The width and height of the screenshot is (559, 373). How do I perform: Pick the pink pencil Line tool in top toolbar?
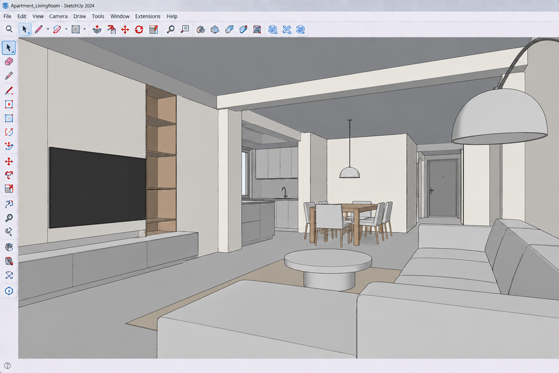[x=39, y=29]
